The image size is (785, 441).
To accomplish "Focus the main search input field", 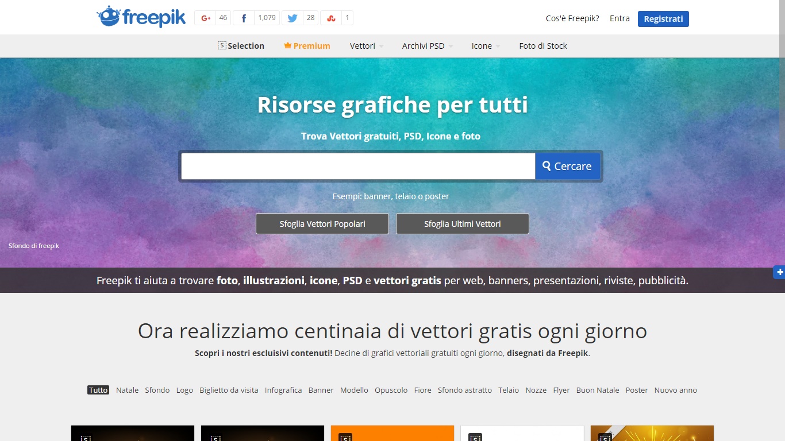I will pos(358,166).
